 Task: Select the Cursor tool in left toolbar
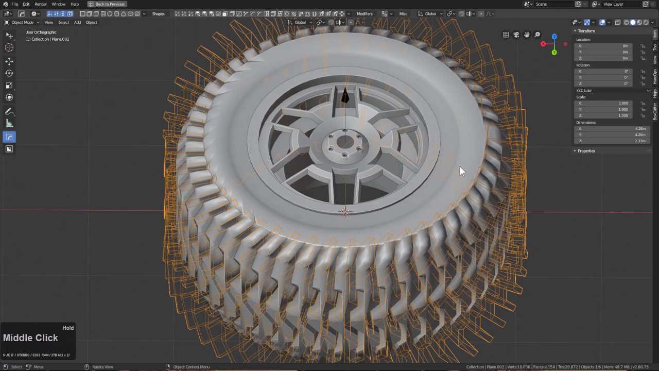(9, 47)
